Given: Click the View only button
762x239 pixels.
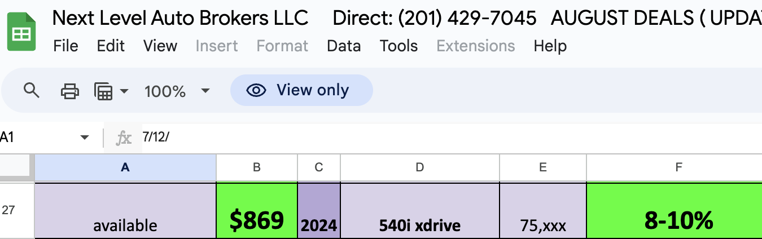Looking at the screenshot, I should 301,90.
